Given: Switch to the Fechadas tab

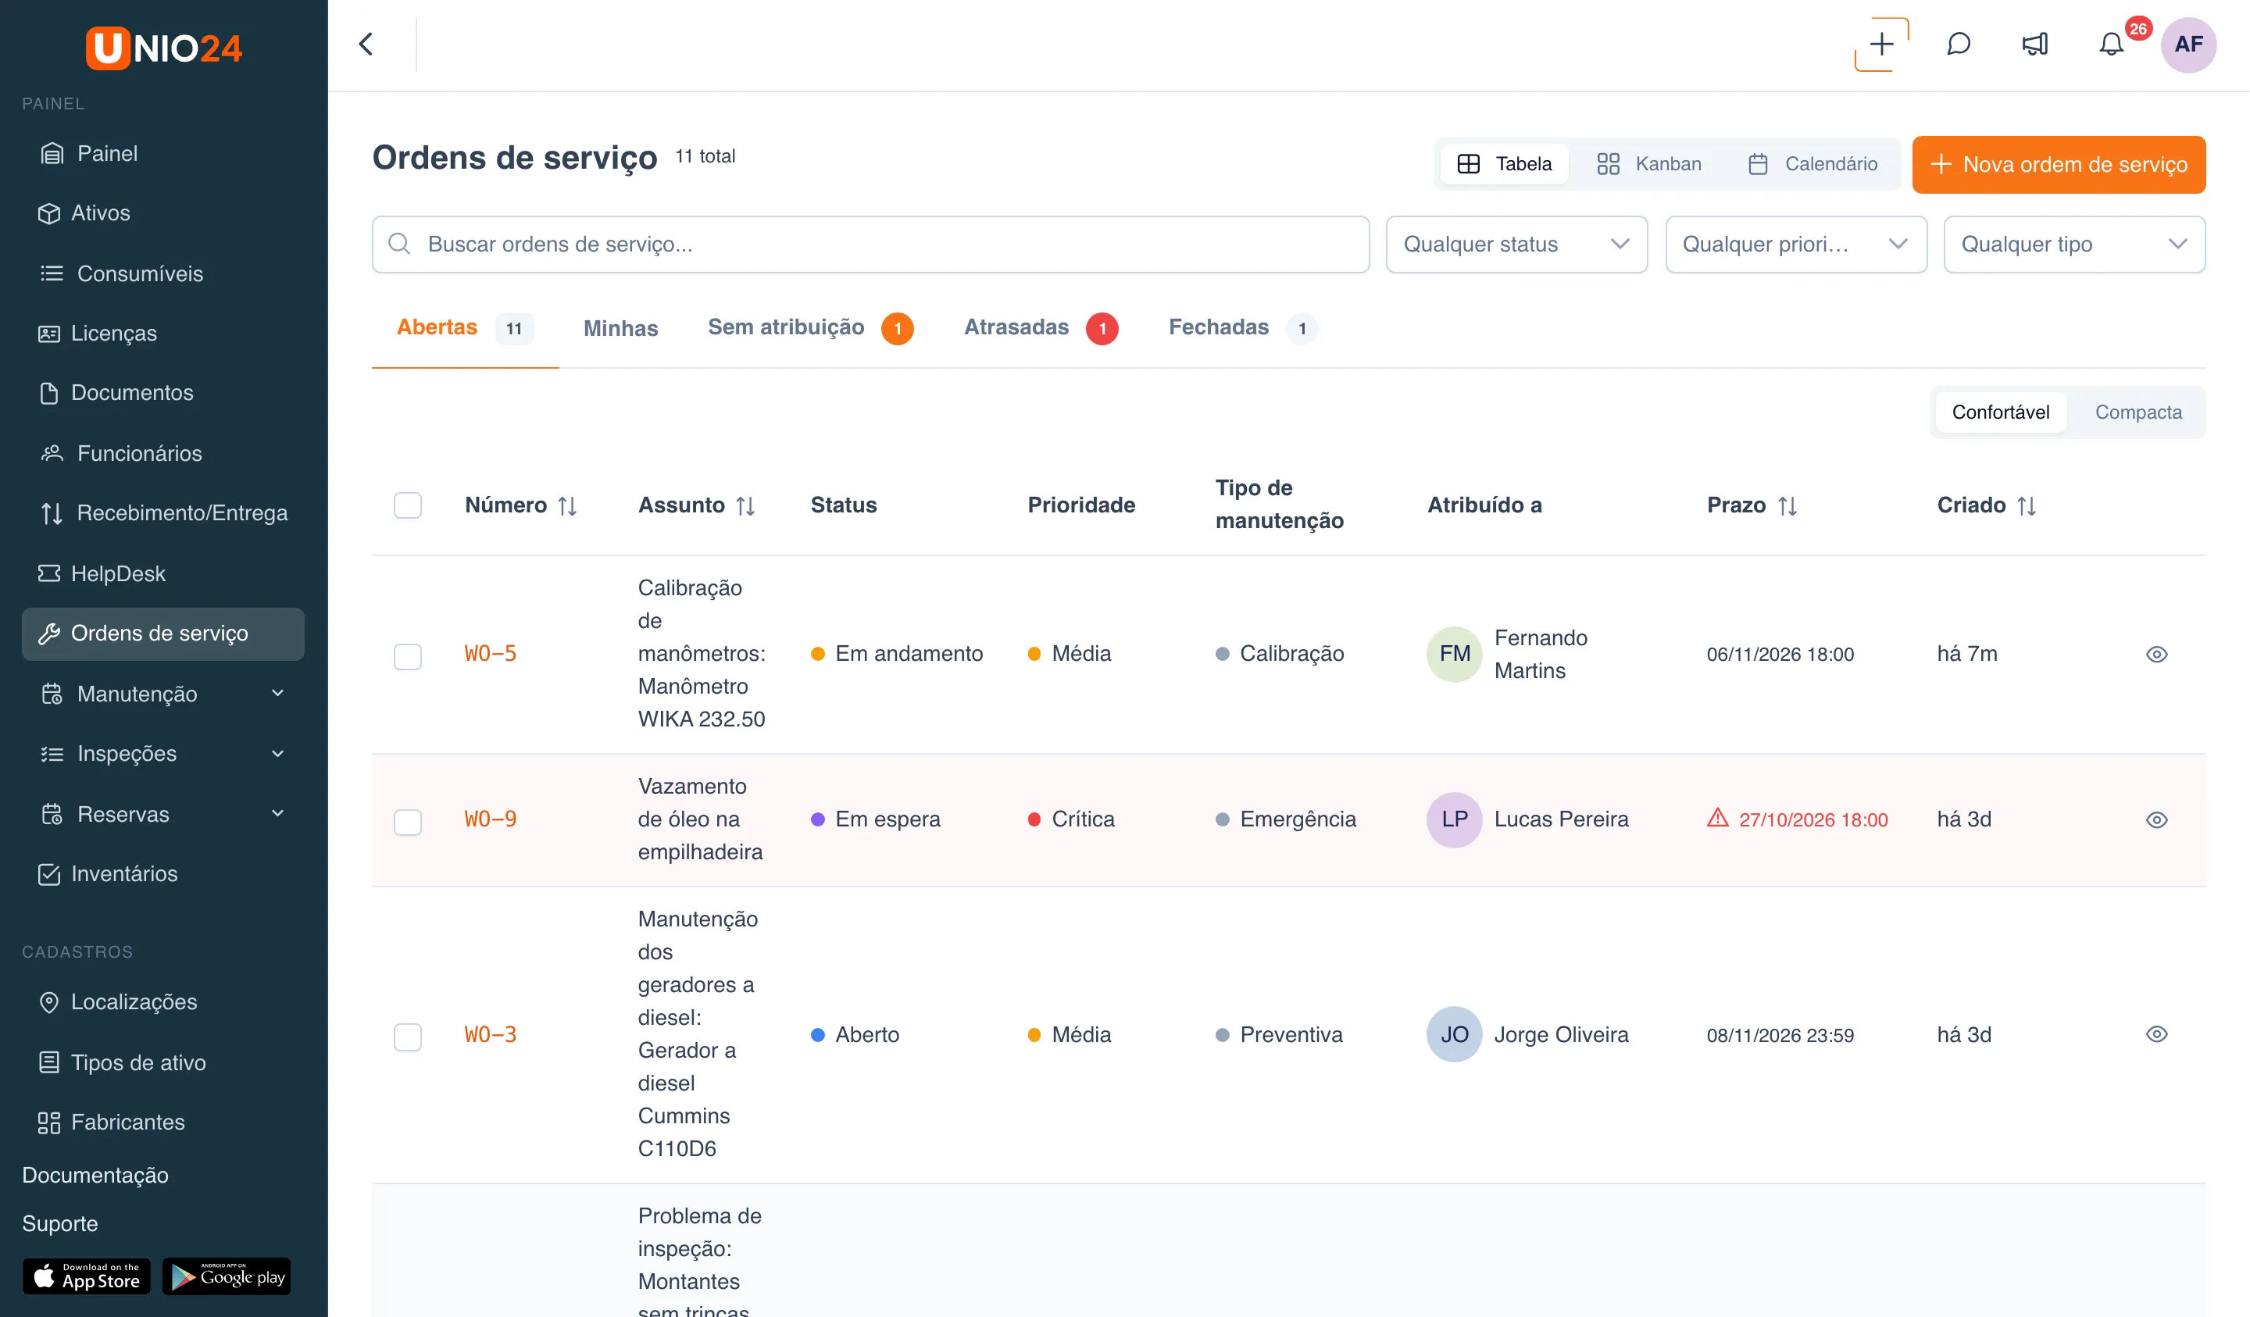Looking at the screenshot, I should (x=1242, y=329).
